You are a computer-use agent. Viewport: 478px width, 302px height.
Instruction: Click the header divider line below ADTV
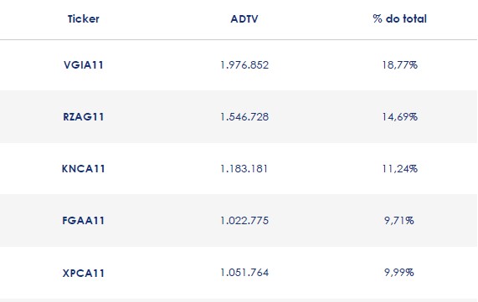click(x=244, y=39)
